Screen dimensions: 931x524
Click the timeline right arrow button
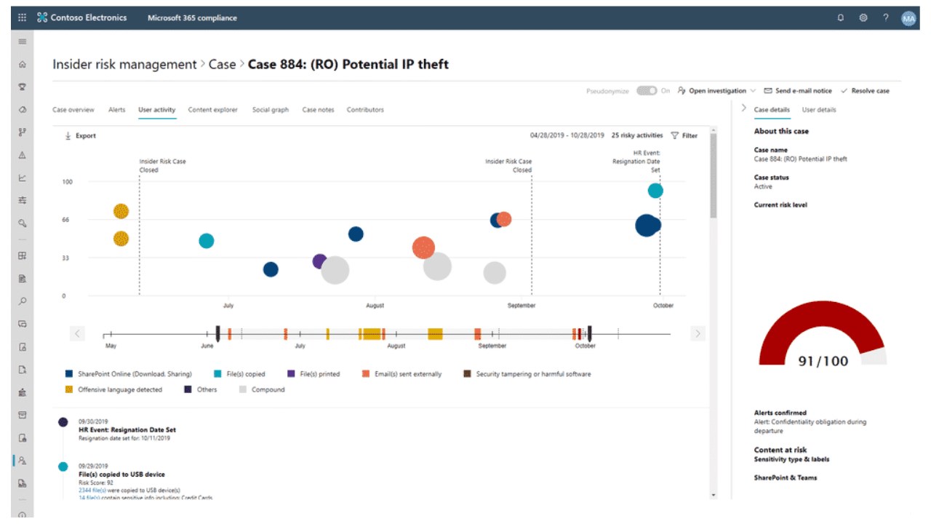click(x=698, y=334)
